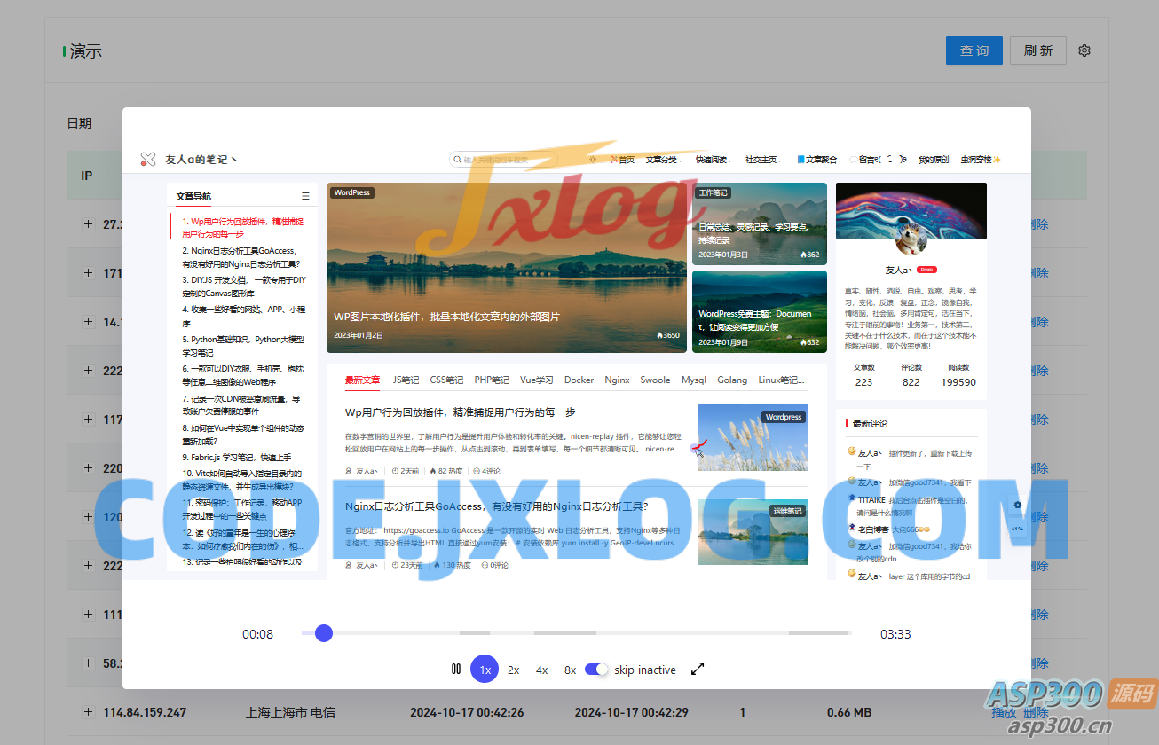Open the table settings gear icon

pos(1084,51)
